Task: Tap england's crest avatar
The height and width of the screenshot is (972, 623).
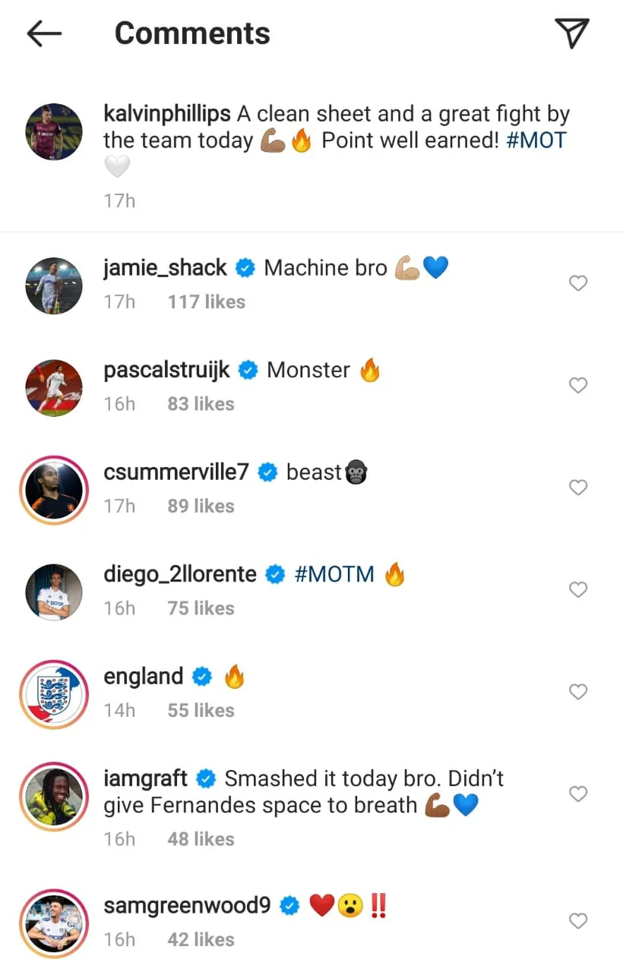Action: [x=53, y=694]
